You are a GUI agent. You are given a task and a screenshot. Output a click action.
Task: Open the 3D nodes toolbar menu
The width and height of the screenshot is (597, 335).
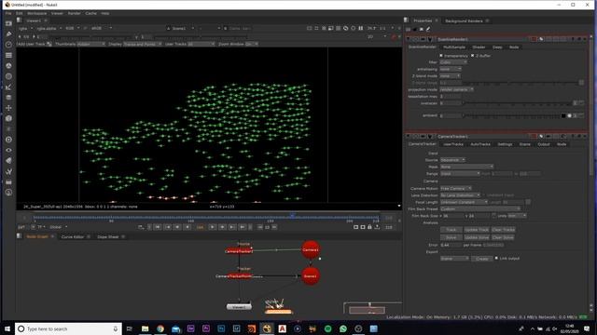point(8,118)
